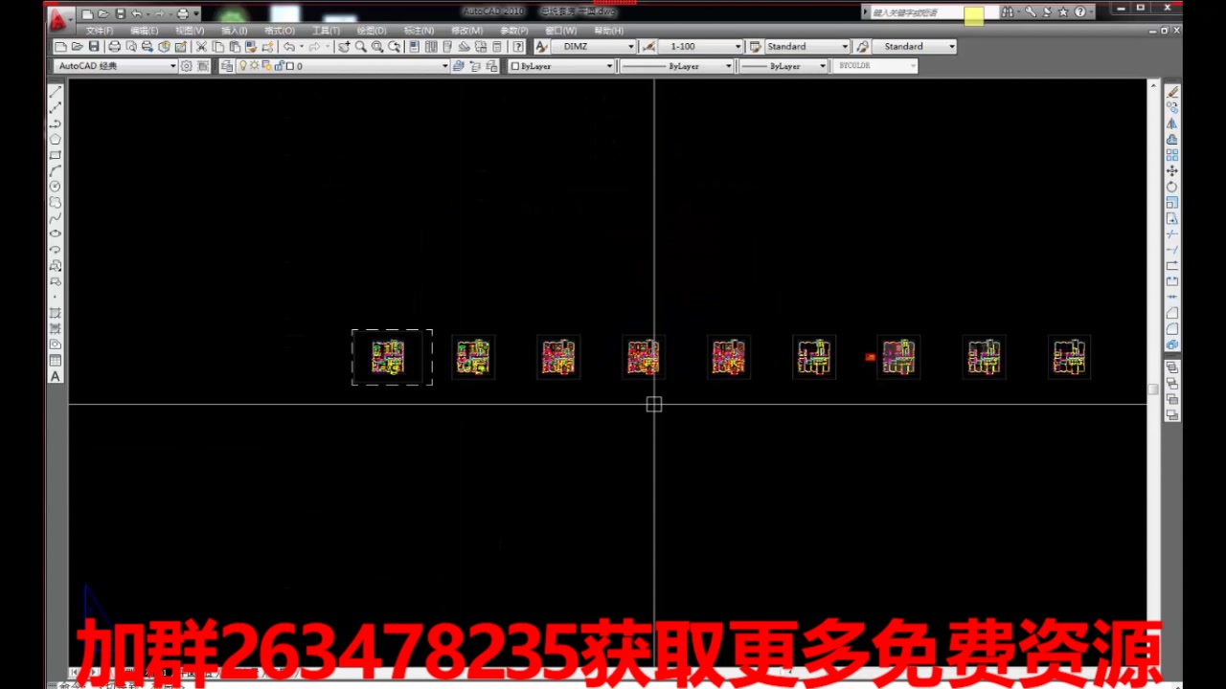Click the InfoCenter star favorites icon

click(1063, 11)
